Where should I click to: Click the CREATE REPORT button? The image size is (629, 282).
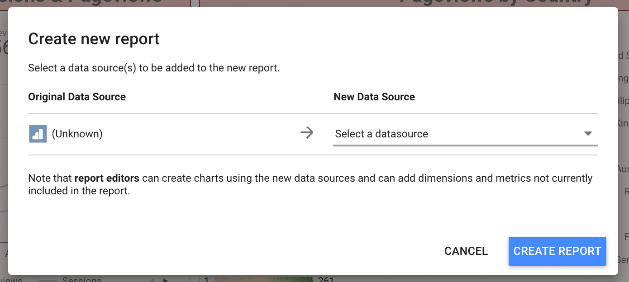557,251
